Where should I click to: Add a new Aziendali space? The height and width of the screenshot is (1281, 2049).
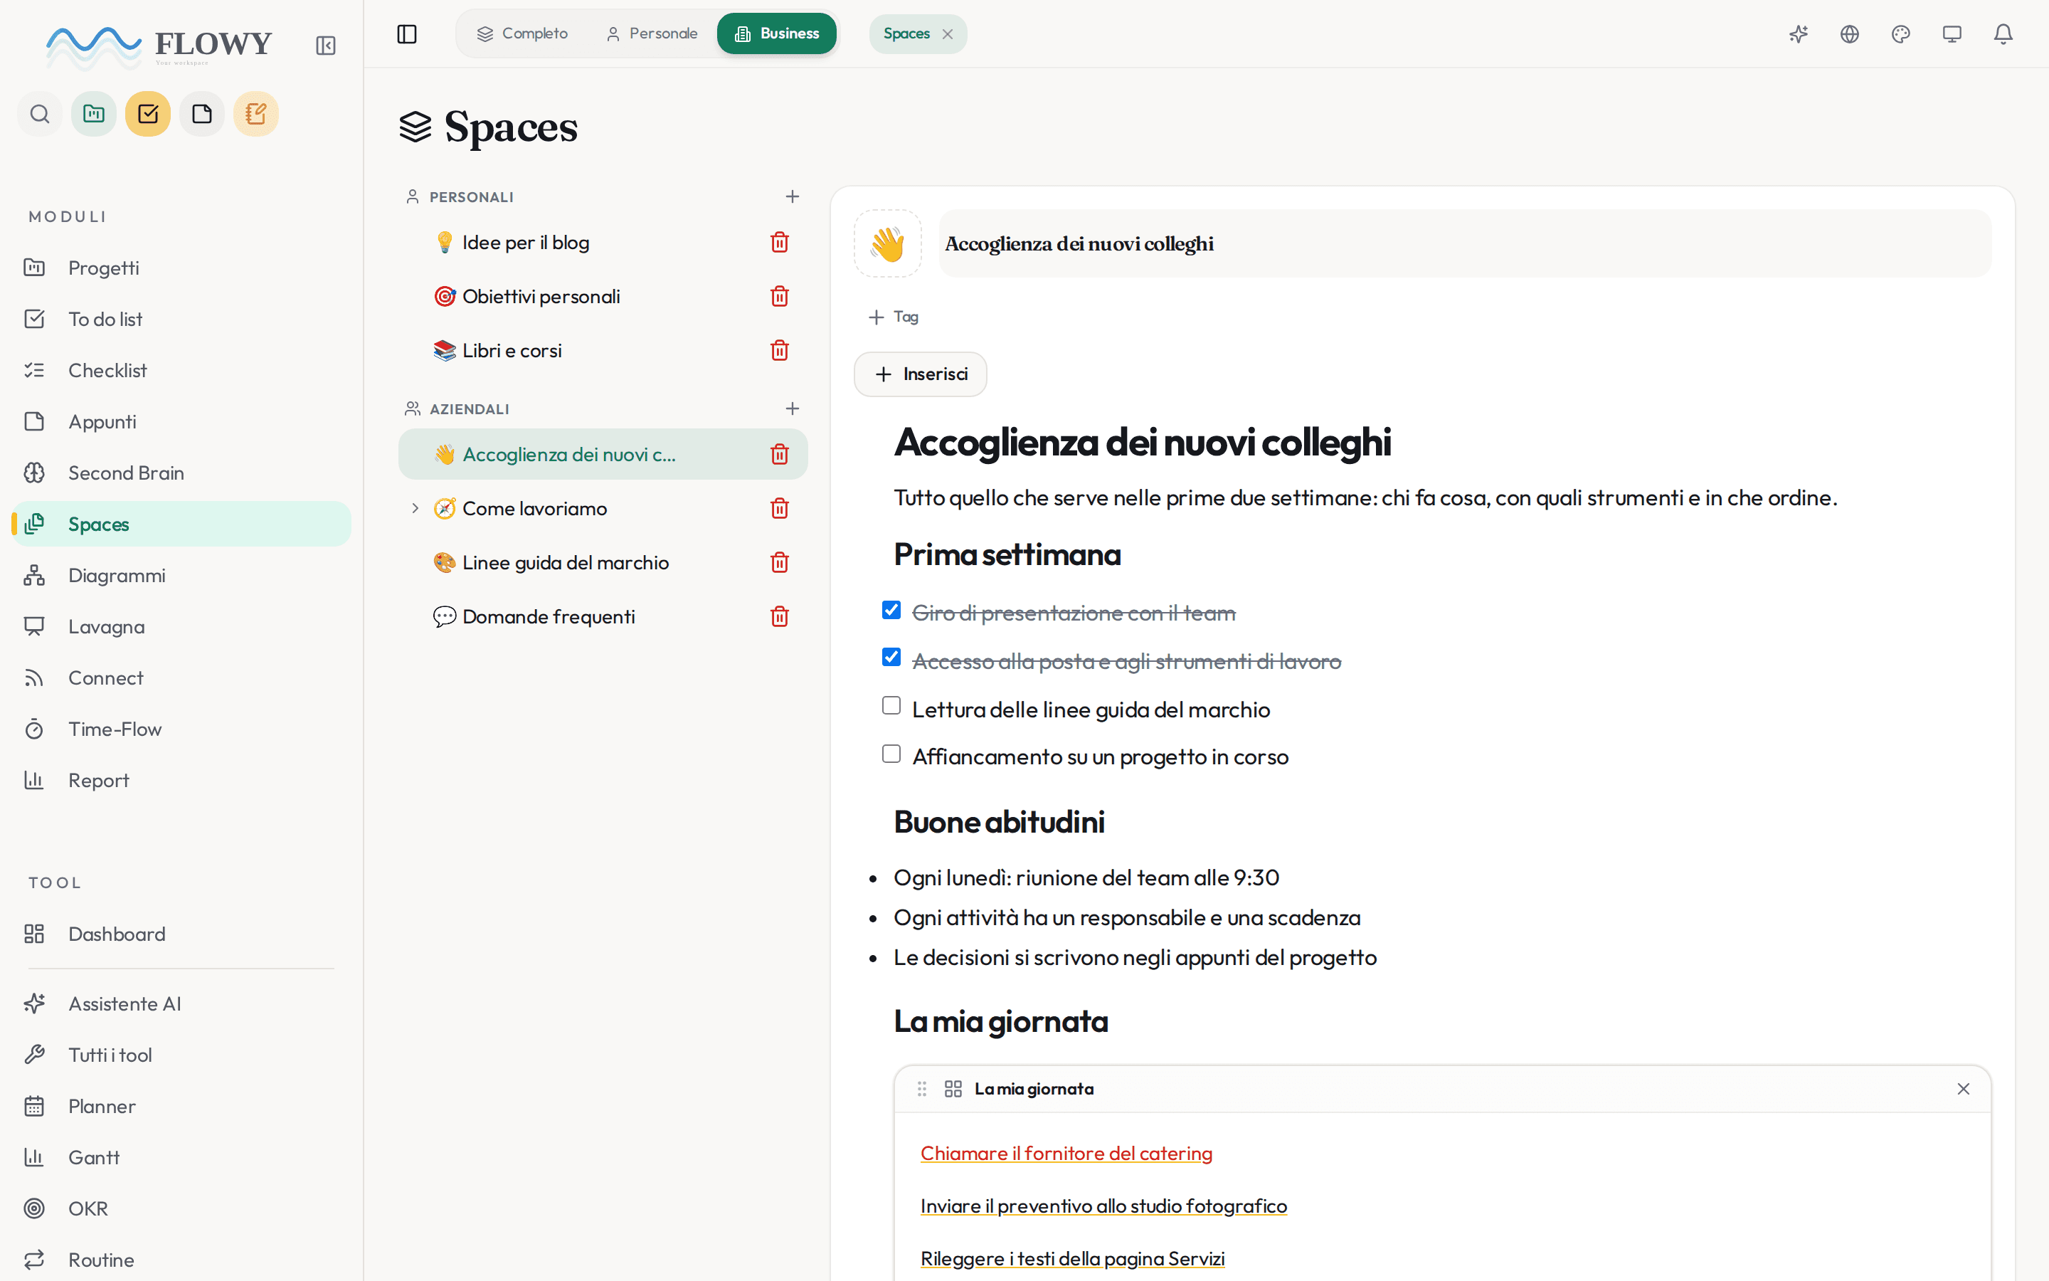(x=793, y=408)
